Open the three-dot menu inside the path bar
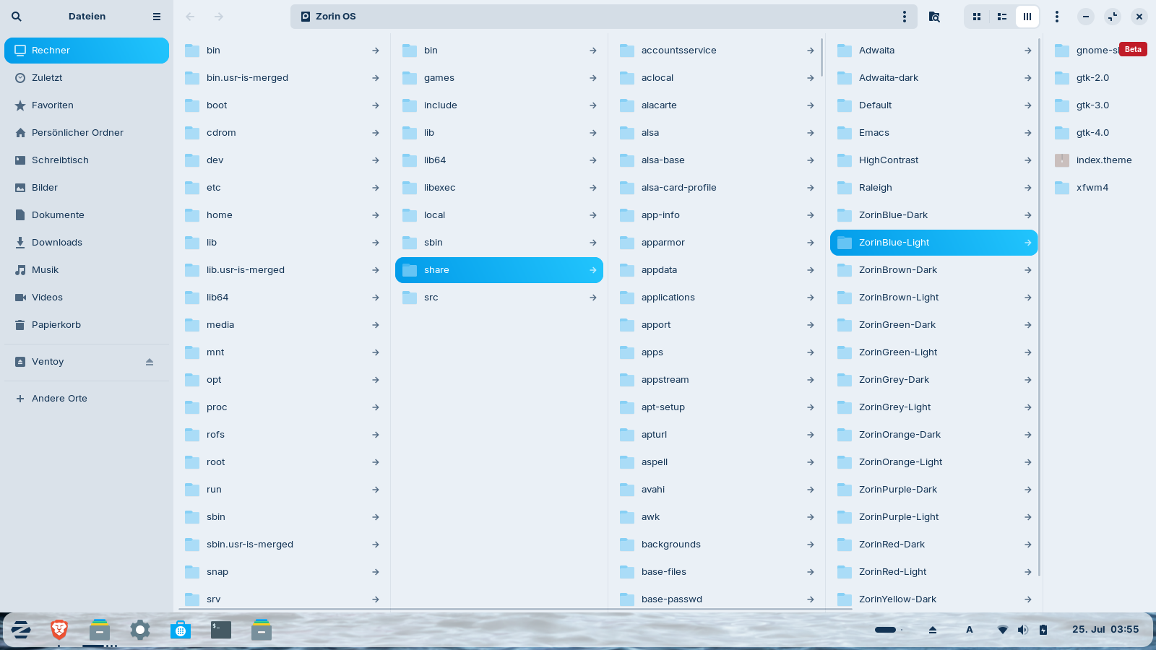Screen dimensions: 1156x650 [x=905, y=17]
